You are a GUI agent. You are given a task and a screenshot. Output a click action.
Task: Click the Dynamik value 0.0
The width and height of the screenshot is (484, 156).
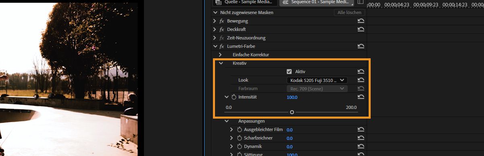[x=290, y=147]
